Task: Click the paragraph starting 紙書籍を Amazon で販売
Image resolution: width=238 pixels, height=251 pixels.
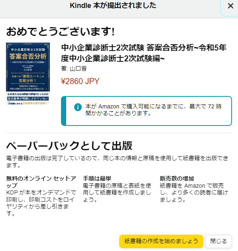Action: point(194,192)
